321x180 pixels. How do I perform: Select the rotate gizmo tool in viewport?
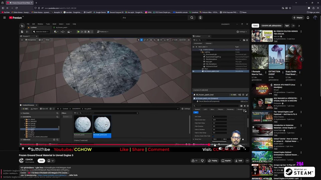point(144,40)
